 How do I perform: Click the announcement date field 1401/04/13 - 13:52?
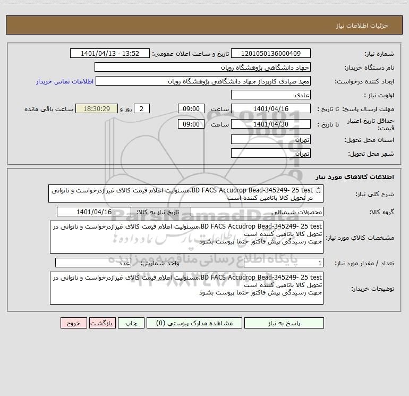pyautogui.click(x=110, y=53)
